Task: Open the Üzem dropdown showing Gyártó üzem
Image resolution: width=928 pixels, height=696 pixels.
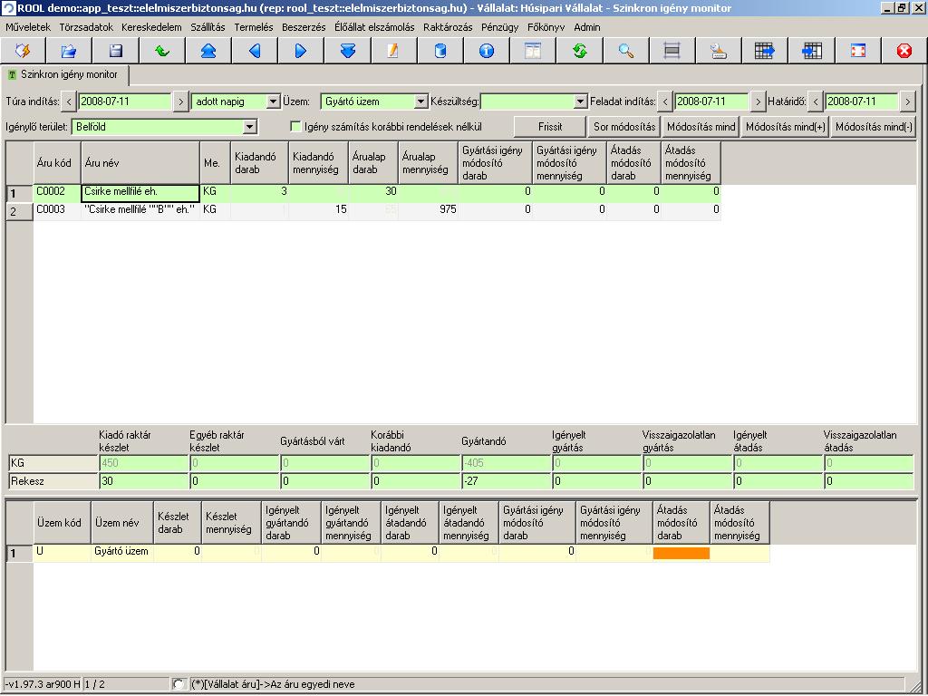Action: [420, 102]
